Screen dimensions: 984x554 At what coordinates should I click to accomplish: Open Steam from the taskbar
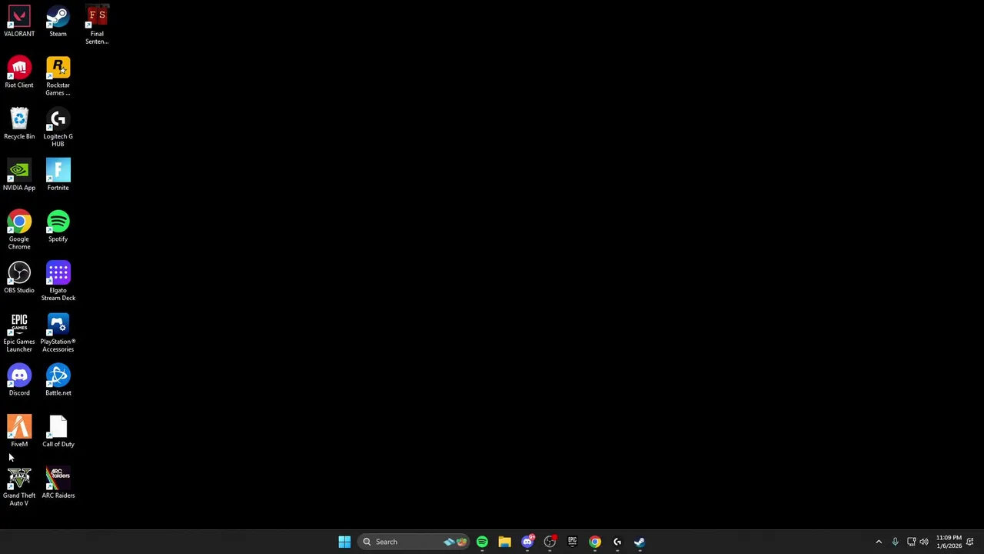pyautogui.click(x=640, y=542)
